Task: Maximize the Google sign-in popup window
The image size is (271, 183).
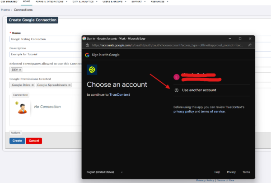Action: point(240,38)
